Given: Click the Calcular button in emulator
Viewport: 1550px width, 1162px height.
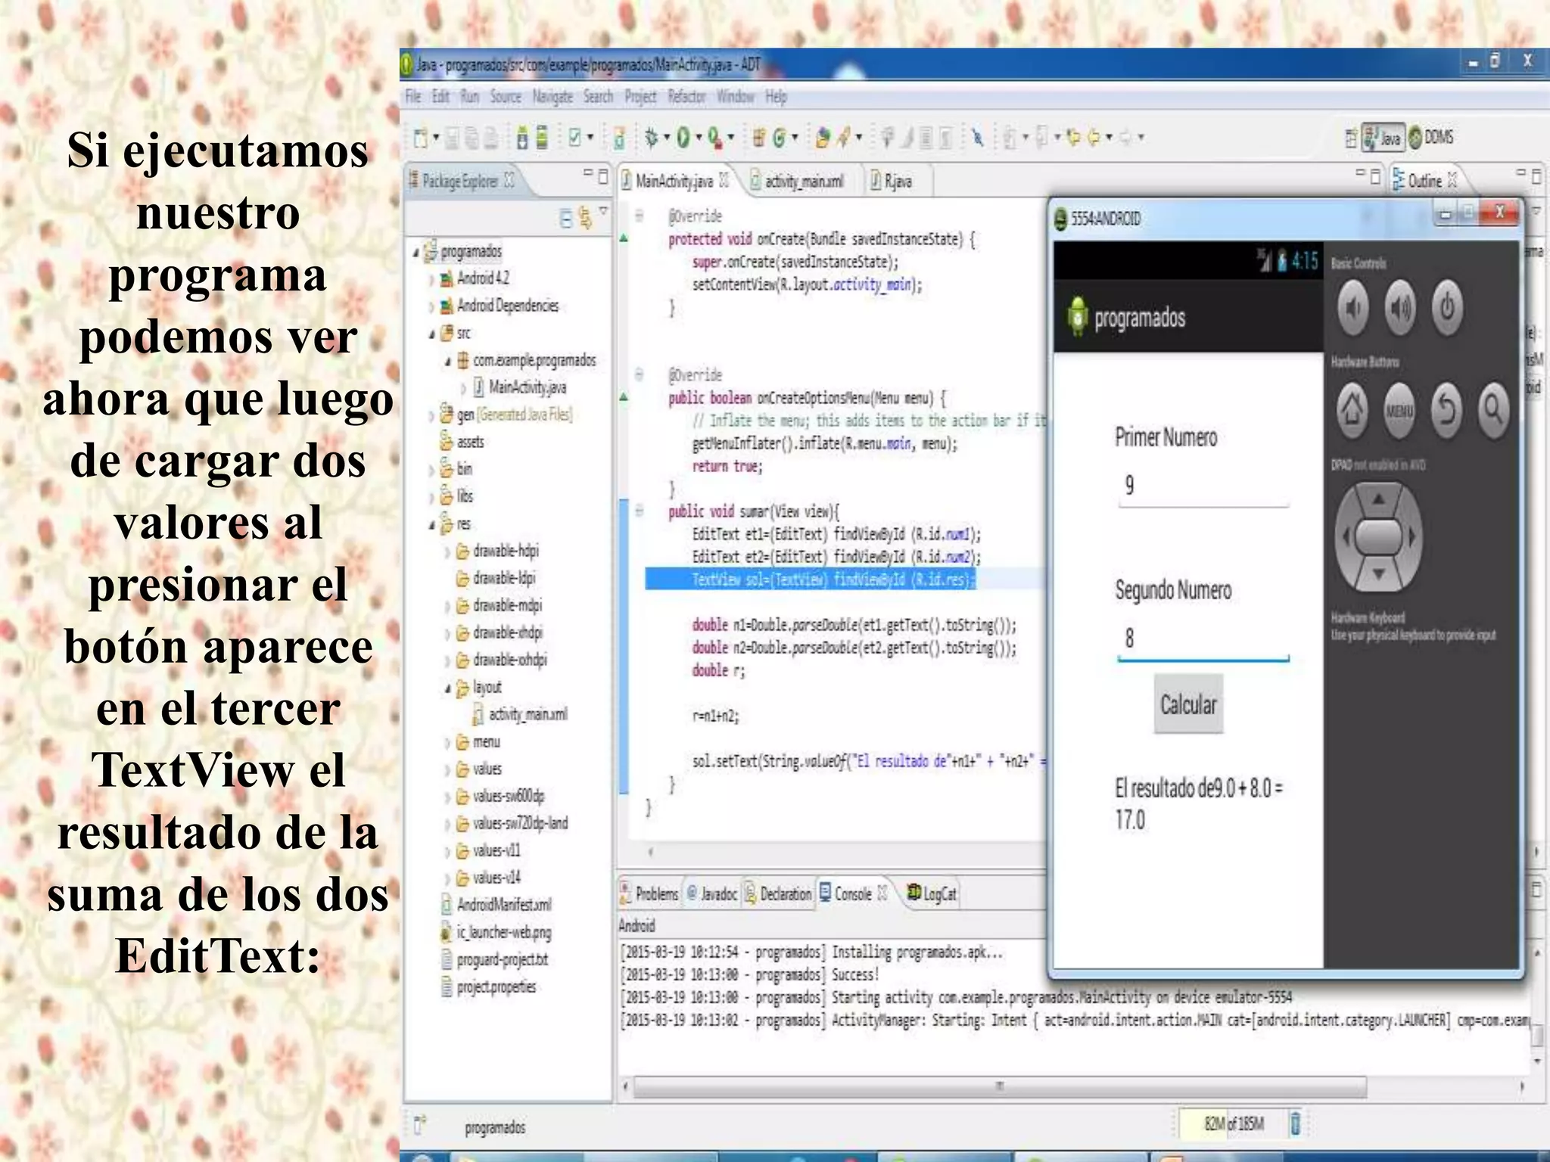Looking at the screenshot, I should (1188, 704).
